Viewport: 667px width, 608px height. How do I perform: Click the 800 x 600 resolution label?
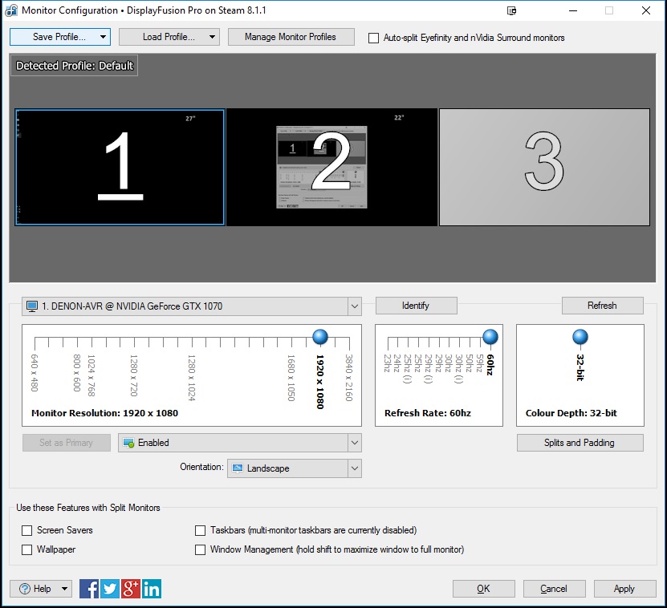pyautogui.click(x=77, y=372)
